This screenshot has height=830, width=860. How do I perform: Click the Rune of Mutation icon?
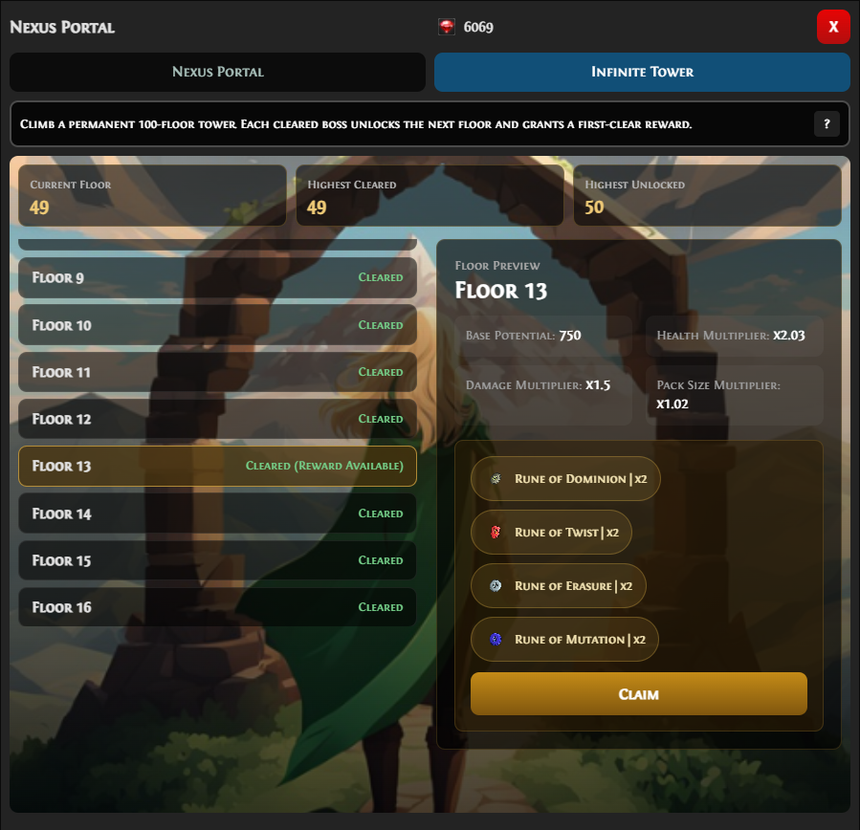(x=496, y=639)
